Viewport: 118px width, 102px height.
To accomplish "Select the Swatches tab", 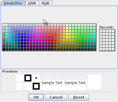I will 13,3.
